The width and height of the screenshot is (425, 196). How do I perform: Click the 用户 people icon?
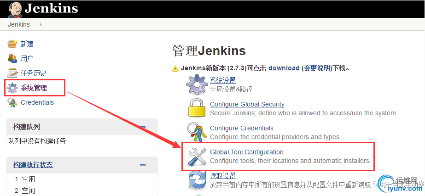tap(12, 58)
